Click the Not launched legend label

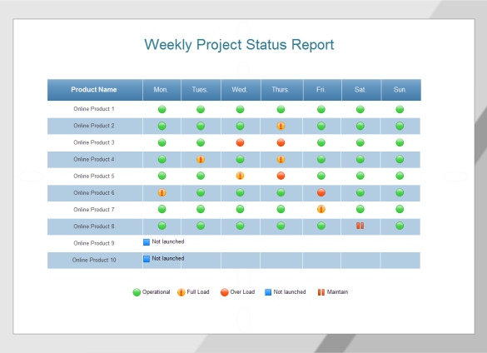[290, 291]
